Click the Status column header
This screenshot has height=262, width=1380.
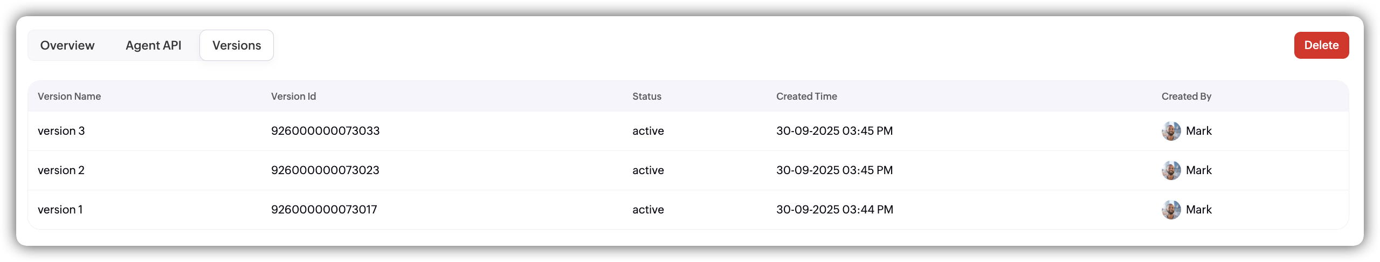tap(647, 96)
